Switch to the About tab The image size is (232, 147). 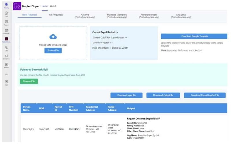[53, 6]
